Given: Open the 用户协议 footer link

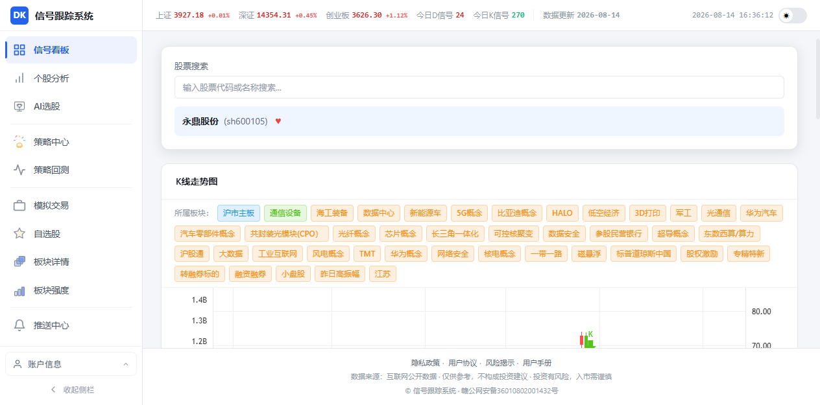Looking at the screenshot, I should point(463,363).
